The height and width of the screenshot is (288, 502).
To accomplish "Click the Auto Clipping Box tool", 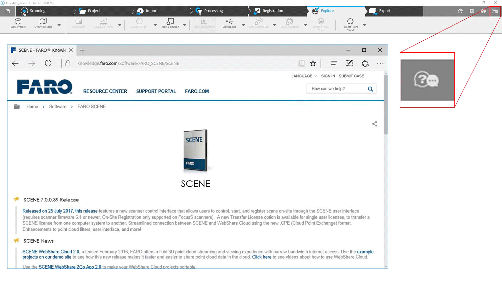I will (259, 23).
